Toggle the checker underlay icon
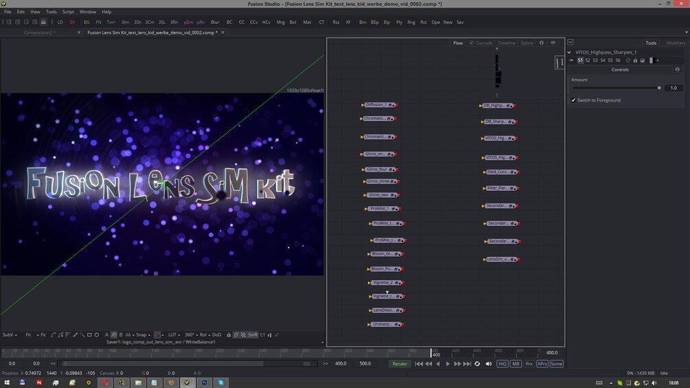690x388 pixels. pyautogui.click(x=243, y=334)
